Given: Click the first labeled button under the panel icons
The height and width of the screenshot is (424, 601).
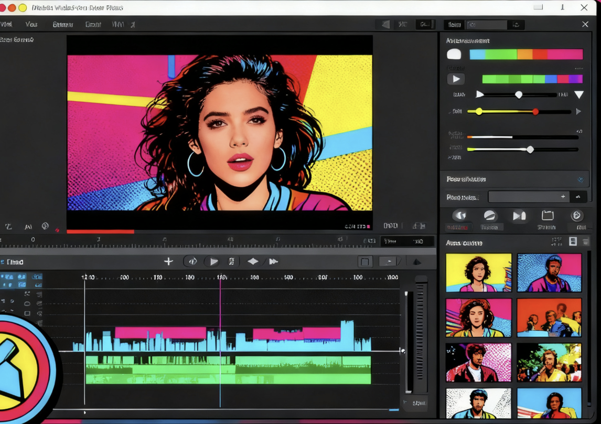Looking at the screenshot, I should tap(457, 227).
